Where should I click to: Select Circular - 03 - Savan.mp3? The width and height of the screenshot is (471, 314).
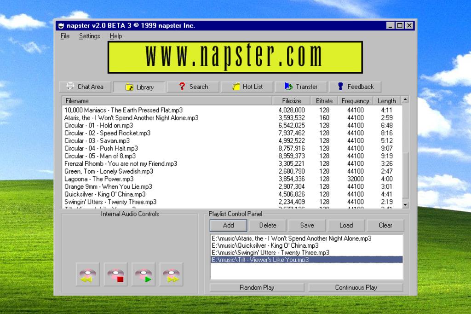232,141
